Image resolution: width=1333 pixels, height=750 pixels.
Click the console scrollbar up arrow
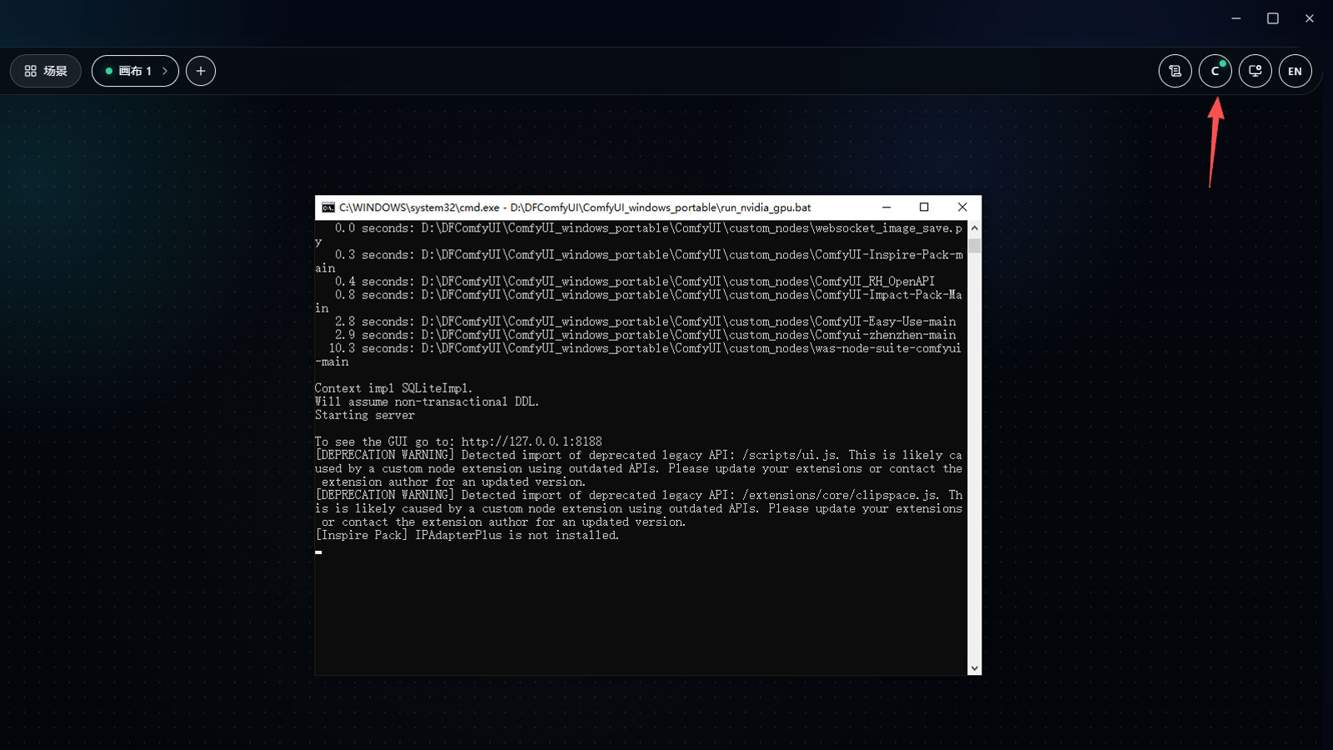[975, 227]
